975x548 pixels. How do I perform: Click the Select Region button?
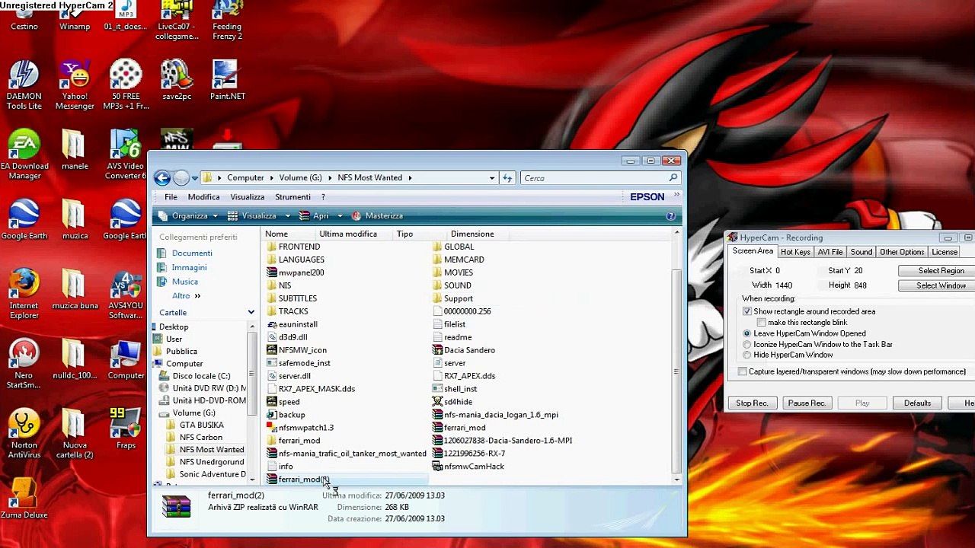pyautogui.click(x=937, y=271)
